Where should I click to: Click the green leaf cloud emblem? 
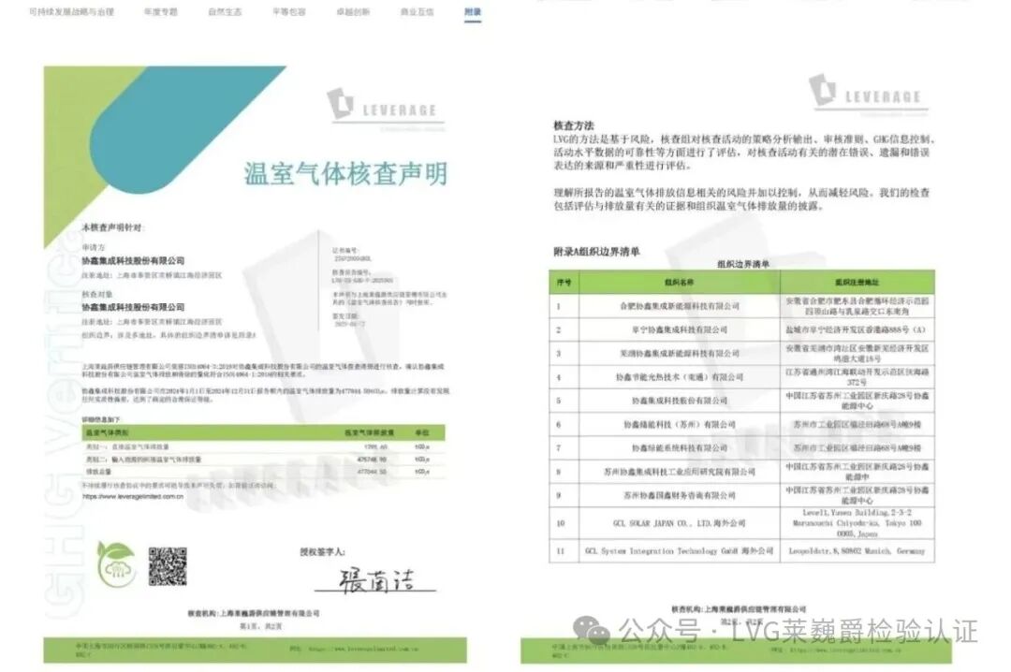(x=116, y=564)
